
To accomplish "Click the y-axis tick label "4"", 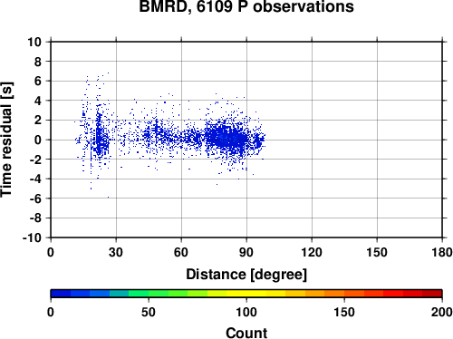I will point(38,101).
